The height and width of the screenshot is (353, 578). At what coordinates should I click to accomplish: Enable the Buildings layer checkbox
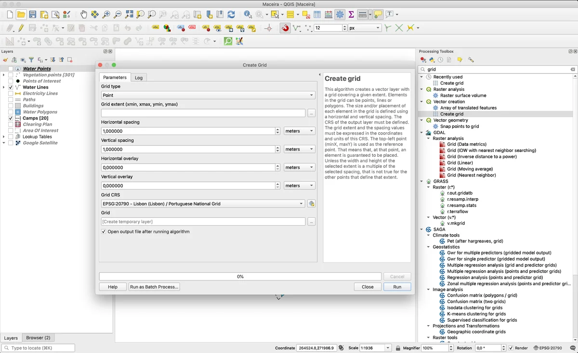[11, 106]
